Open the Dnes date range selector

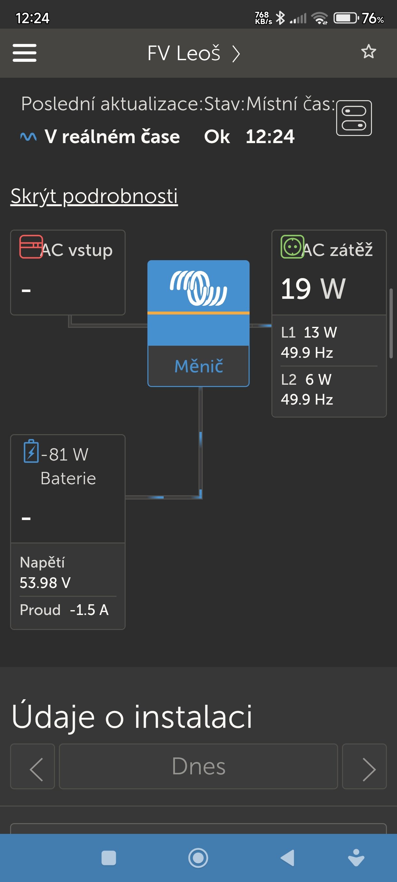point(198,766)
